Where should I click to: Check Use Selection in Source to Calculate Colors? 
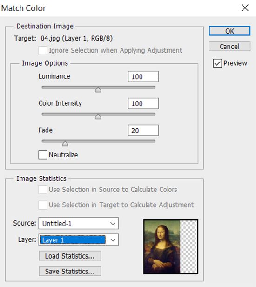tap(43, 190)
